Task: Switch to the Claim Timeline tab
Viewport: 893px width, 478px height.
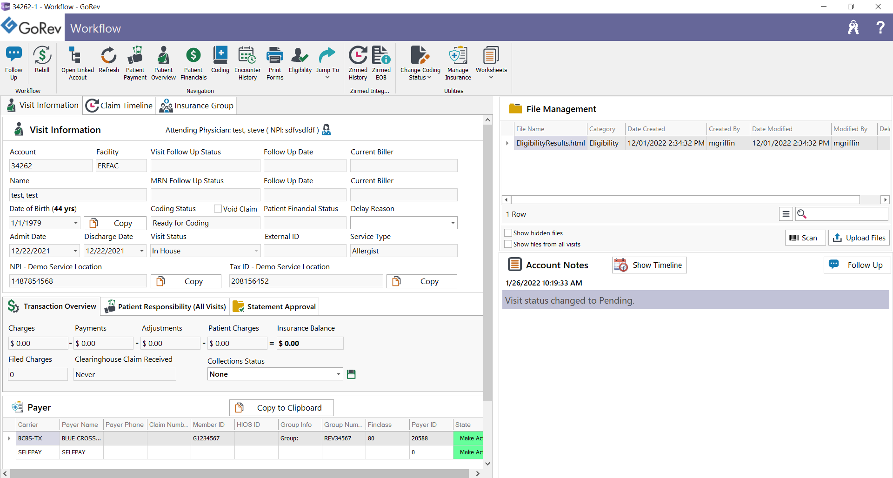Action: [x=120, y=106]
